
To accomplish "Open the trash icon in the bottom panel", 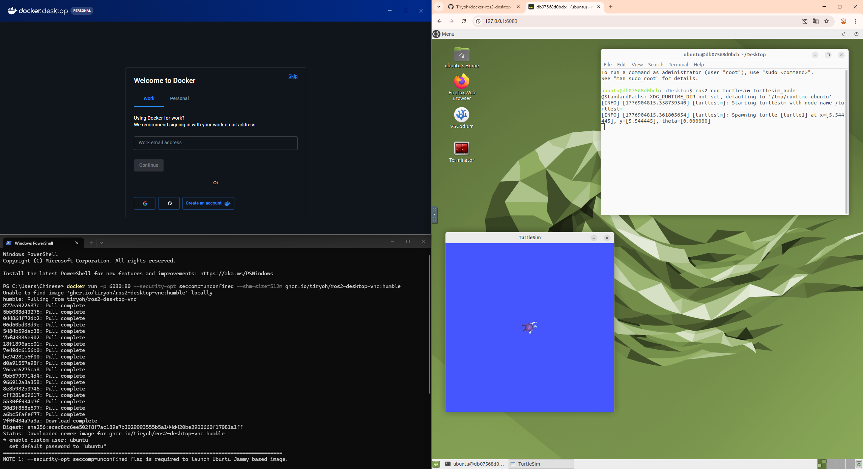I will pos(859,464).
